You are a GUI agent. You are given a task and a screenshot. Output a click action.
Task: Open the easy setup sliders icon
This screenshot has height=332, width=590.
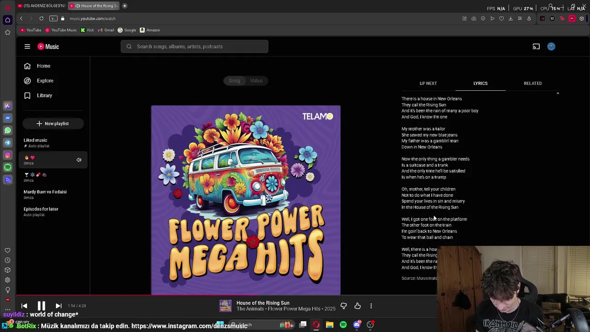pyautogui.click(x=520, y=18)
